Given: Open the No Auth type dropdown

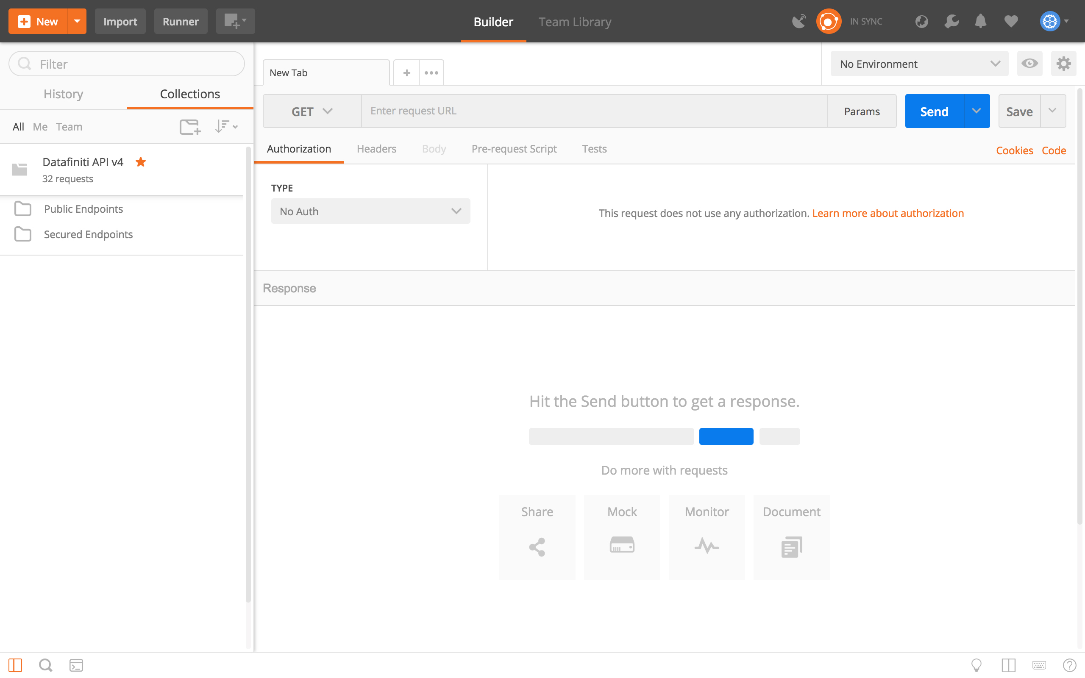Looking at the screenshot, I should [371, 211].
